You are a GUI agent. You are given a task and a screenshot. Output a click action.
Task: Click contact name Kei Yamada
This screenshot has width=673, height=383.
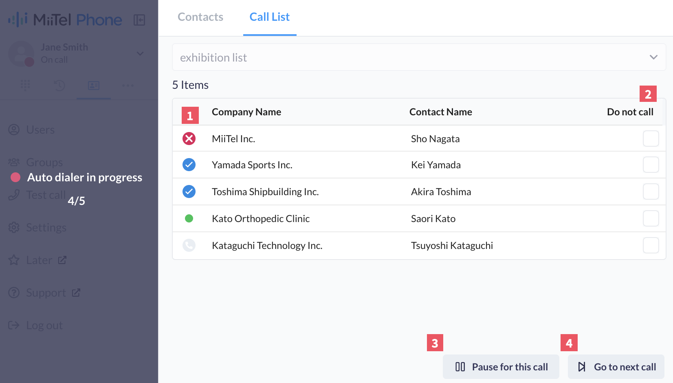(436, 165)
